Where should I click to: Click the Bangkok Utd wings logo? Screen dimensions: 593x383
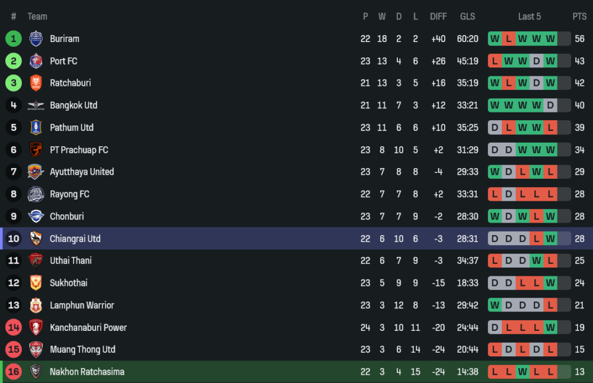click(36, 105)
